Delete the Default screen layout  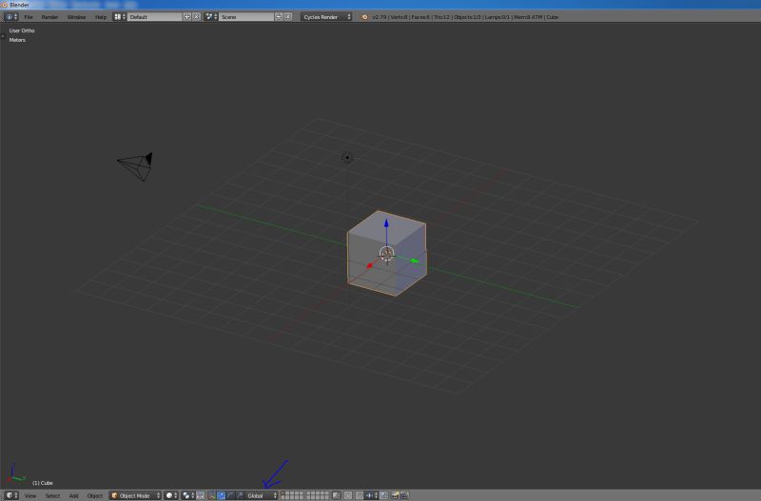[x=196, y=17]
